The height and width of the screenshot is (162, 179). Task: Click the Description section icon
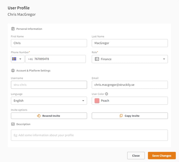13,124
